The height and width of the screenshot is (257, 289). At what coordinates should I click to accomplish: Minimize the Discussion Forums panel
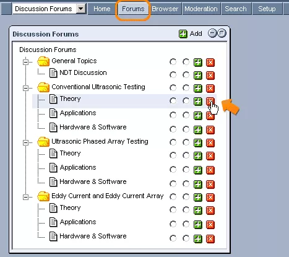[x=212, y=33]
